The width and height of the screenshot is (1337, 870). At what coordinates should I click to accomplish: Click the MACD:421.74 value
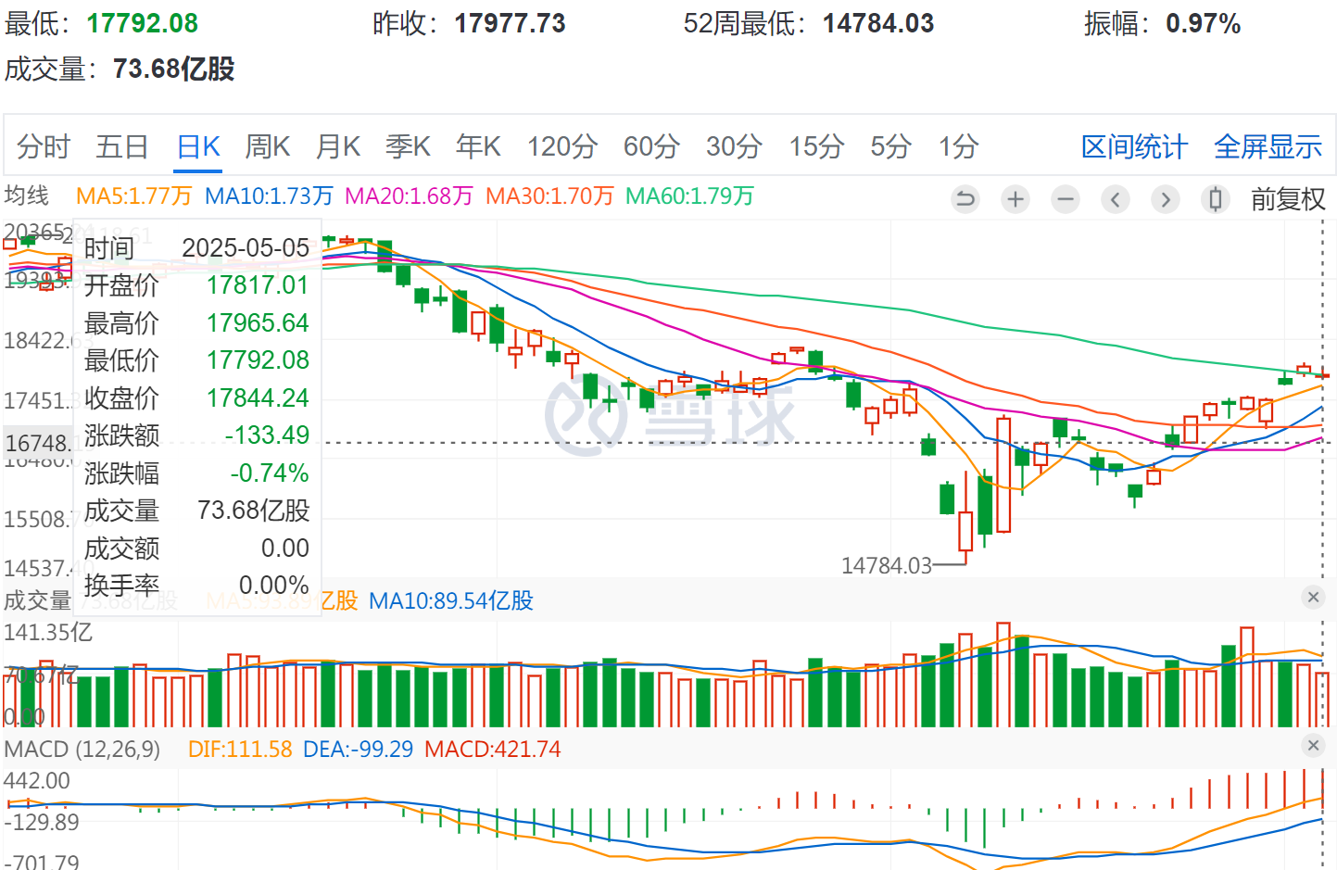(493, 749)
